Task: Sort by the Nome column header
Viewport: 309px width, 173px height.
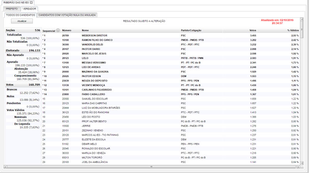Action: point(85,30)
